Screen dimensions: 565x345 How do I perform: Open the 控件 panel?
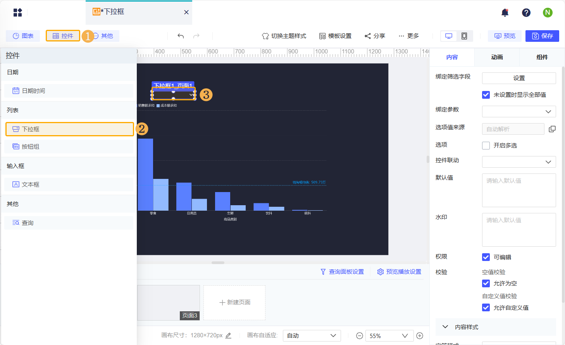point(63,36)
